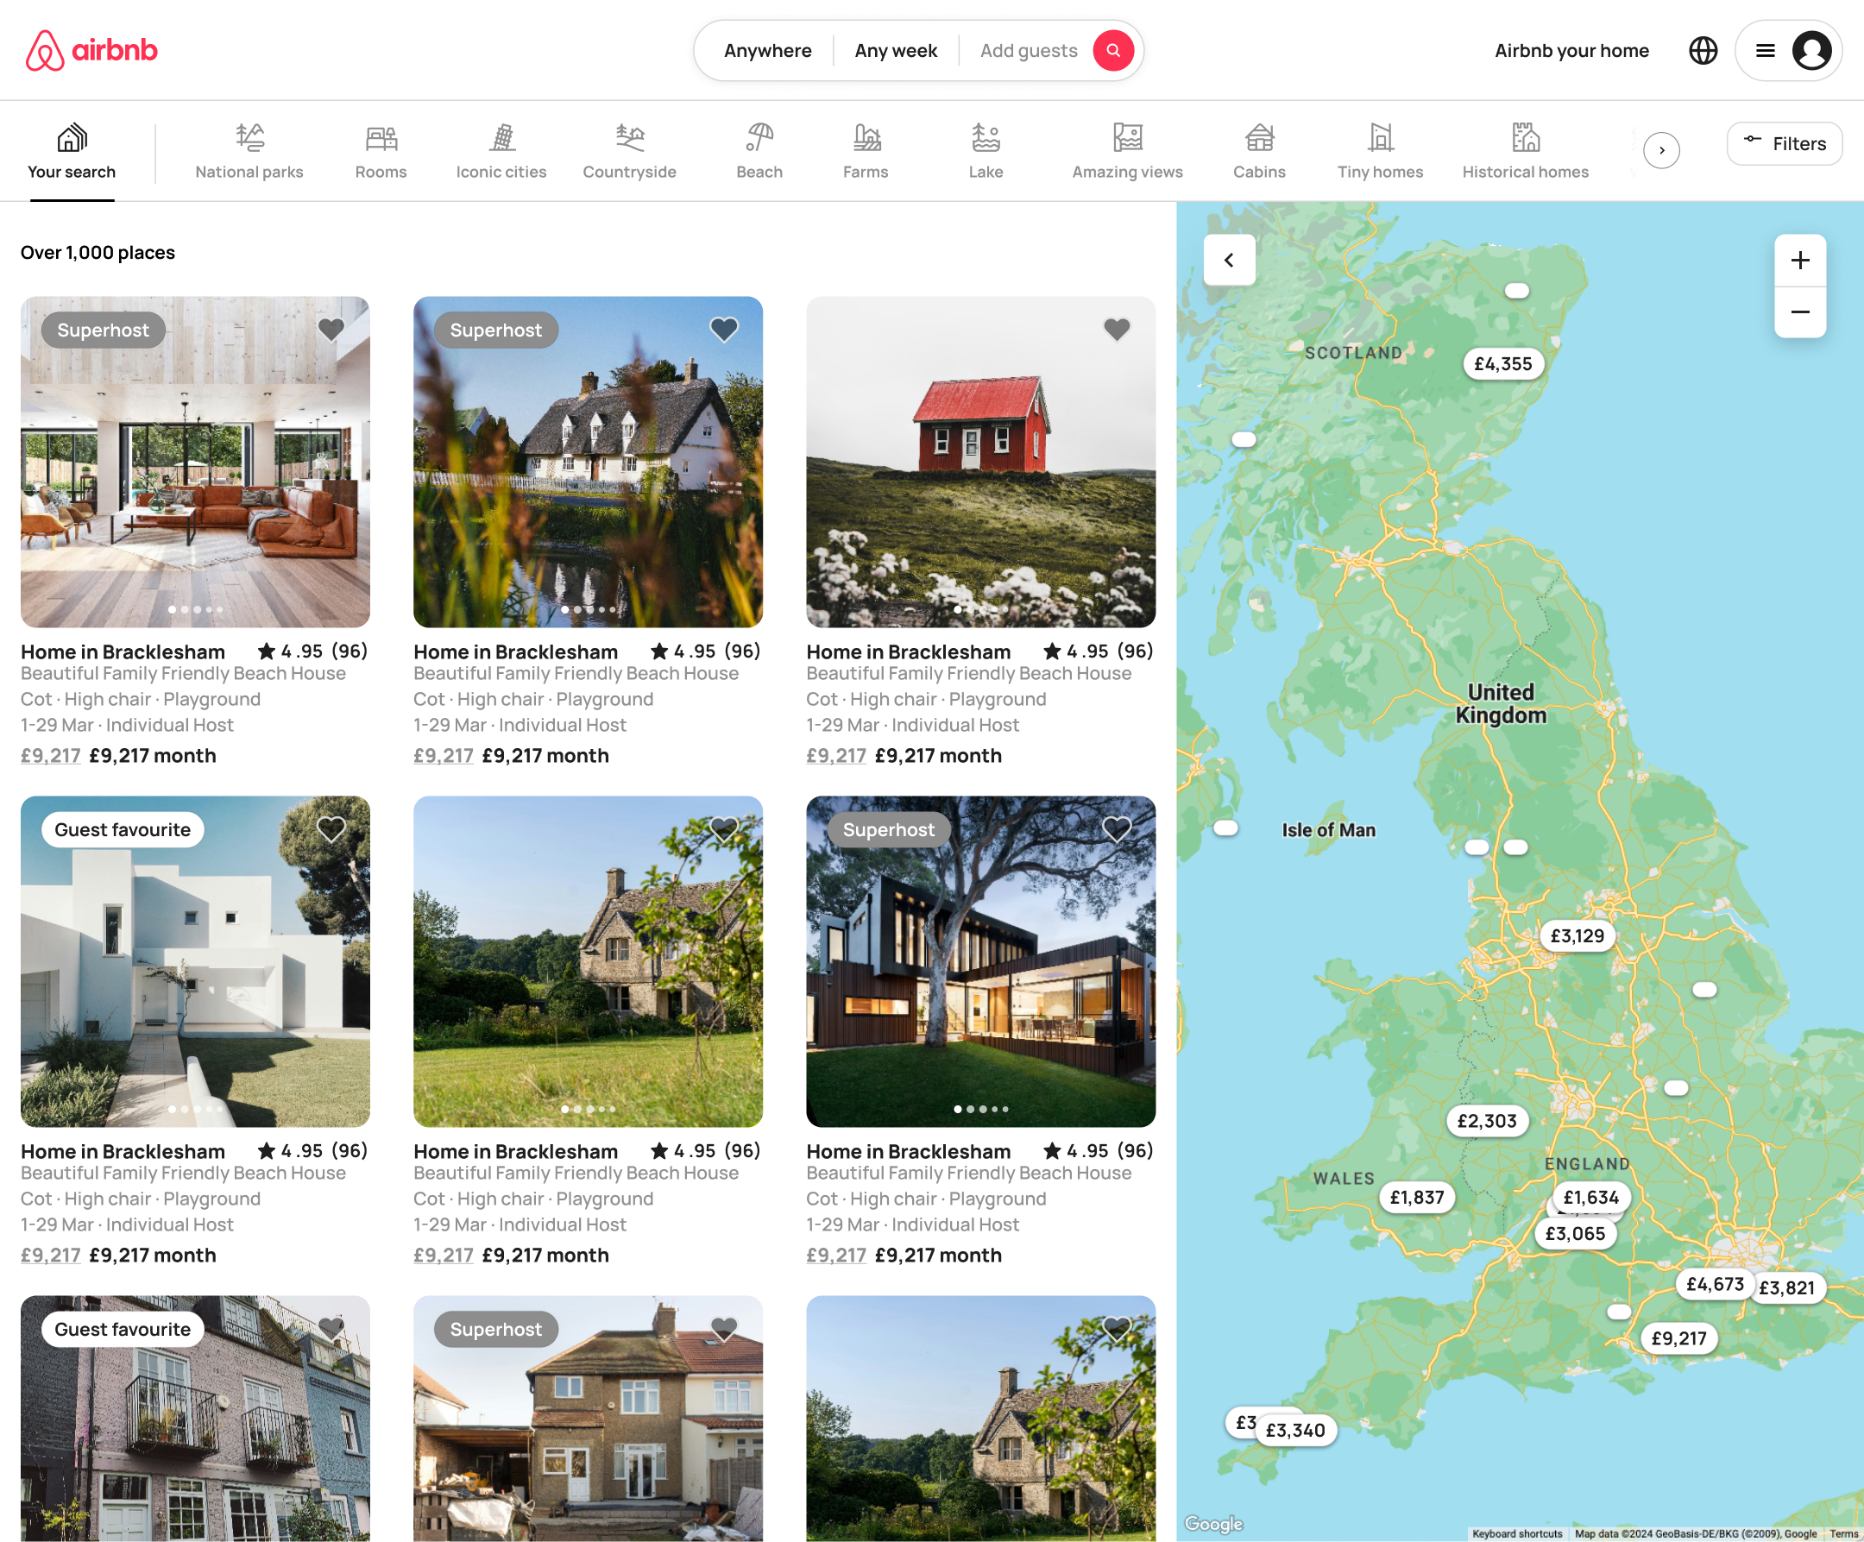Click the Airbnb logo
Image resolution: width=1864 pixels, height=1542 pixels.
pos(91,51)
